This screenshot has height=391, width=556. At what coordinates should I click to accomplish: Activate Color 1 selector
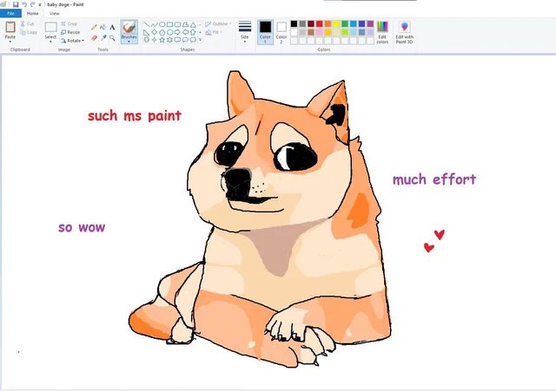265,32
